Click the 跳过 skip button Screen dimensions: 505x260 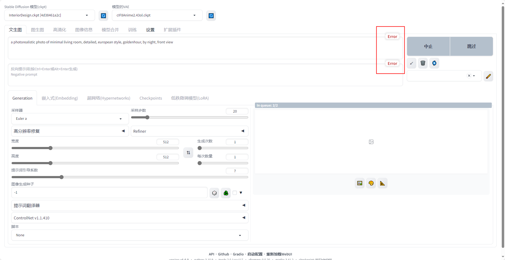pos(472,46)
